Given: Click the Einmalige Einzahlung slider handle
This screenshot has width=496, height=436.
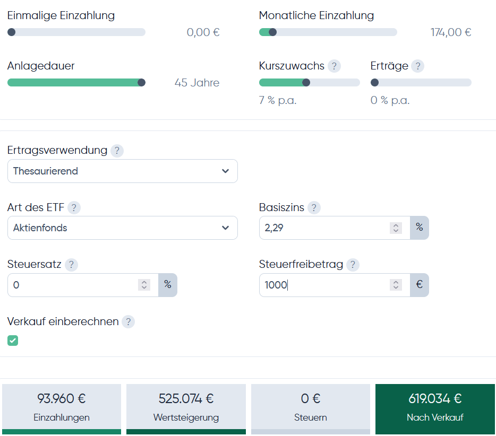Looking at the screenshot, I should click(x=12, y=32).
